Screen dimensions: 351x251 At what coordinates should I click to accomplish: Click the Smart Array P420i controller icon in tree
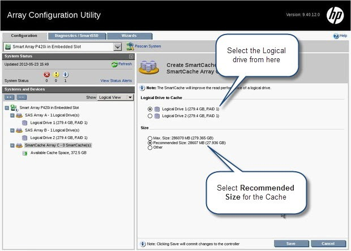[14, 108]
